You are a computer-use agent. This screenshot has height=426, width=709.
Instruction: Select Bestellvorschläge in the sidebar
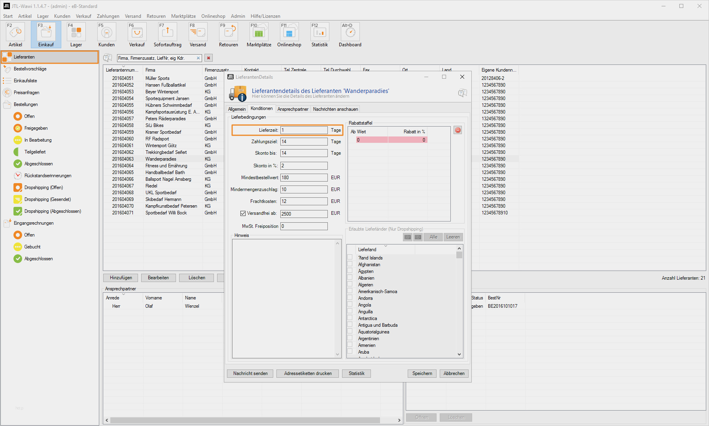click(30, 69)
